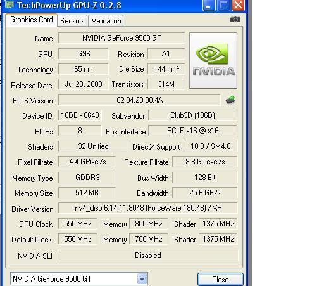Click the 'Driver Version' label
This screenshot has height=286, width=324.
point(32,209)
